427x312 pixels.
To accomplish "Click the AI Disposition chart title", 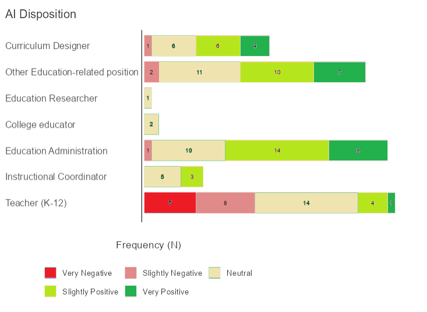I will click(x=41, y=15).
